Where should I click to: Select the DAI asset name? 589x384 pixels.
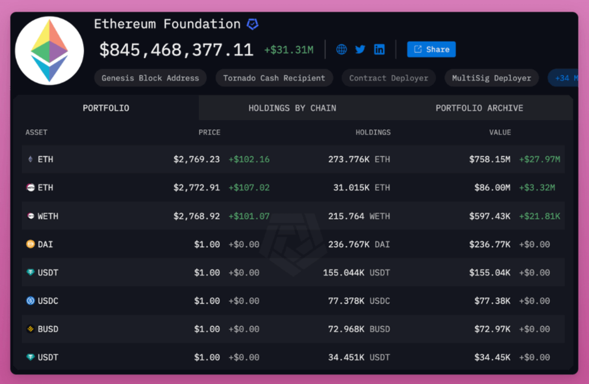tap(46, 244)
